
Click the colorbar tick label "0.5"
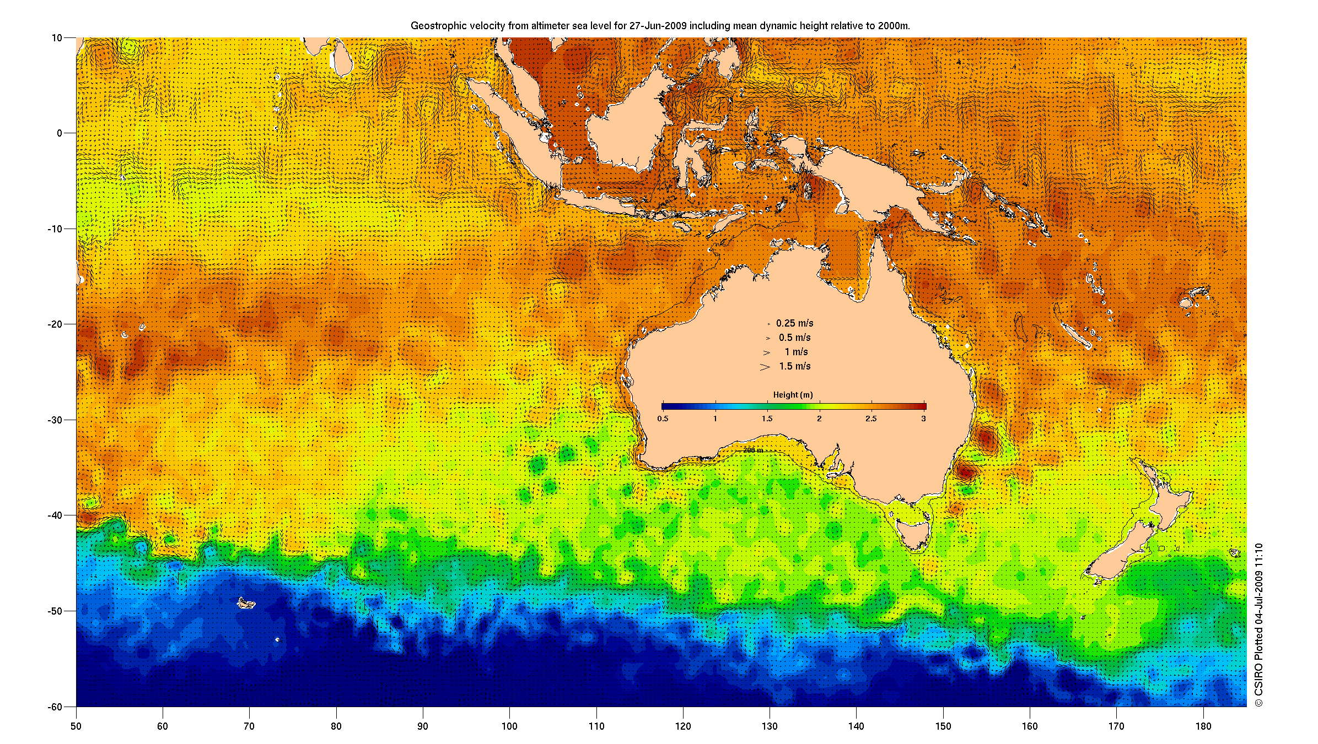point(663,419)
